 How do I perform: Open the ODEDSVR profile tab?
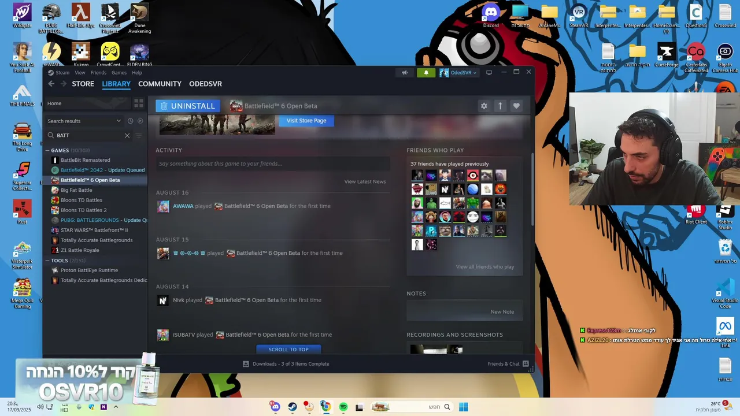click(x=205, y=84)
